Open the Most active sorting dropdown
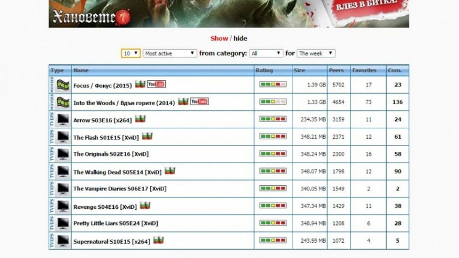This screenshot has width=459, height=258. click(x=170, y=54)
